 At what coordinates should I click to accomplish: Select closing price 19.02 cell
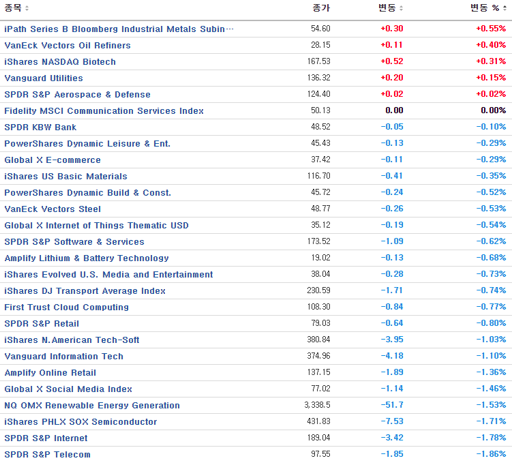point(320,258)
